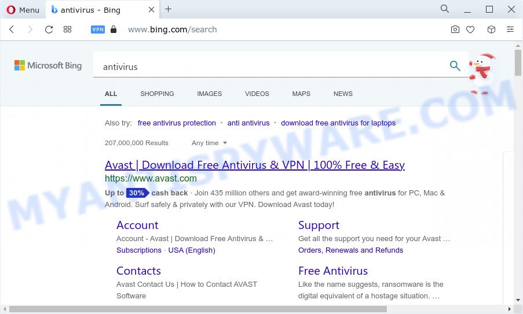The width and height of the screenshot is (523, 314).
Task: Open the Subscriptions link
Action: tap(139, 250)
